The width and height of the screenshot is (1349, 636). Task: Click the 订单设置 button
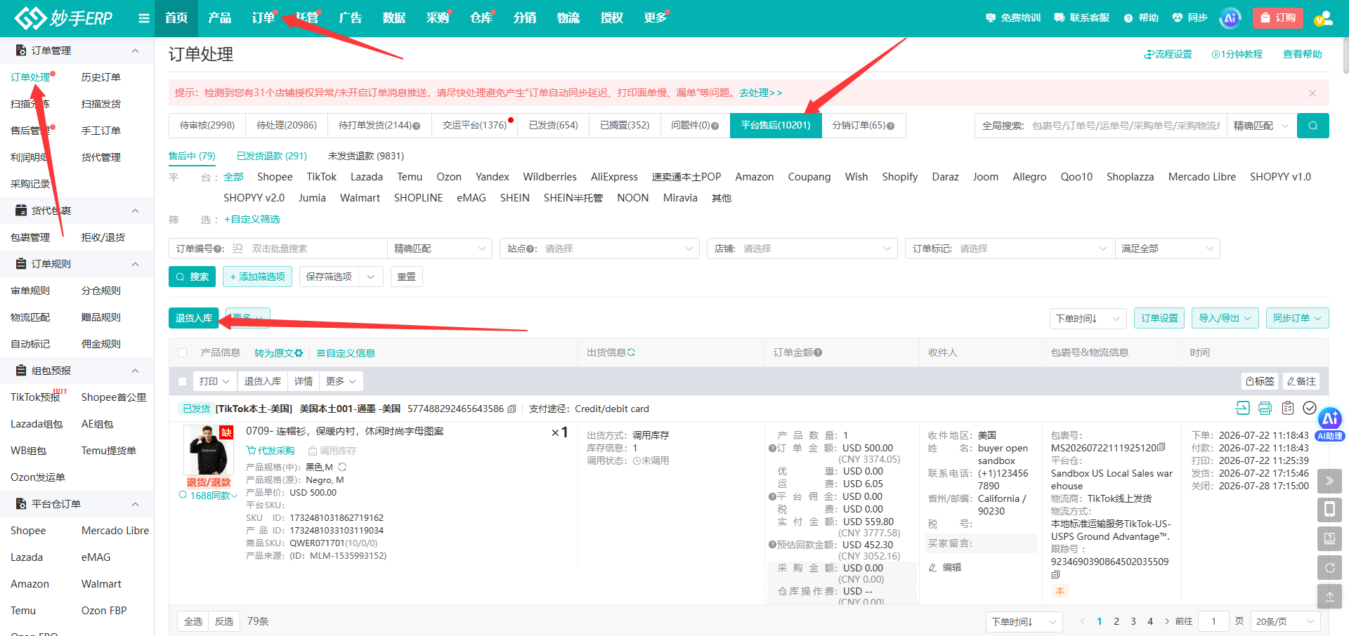[1159, 318]
